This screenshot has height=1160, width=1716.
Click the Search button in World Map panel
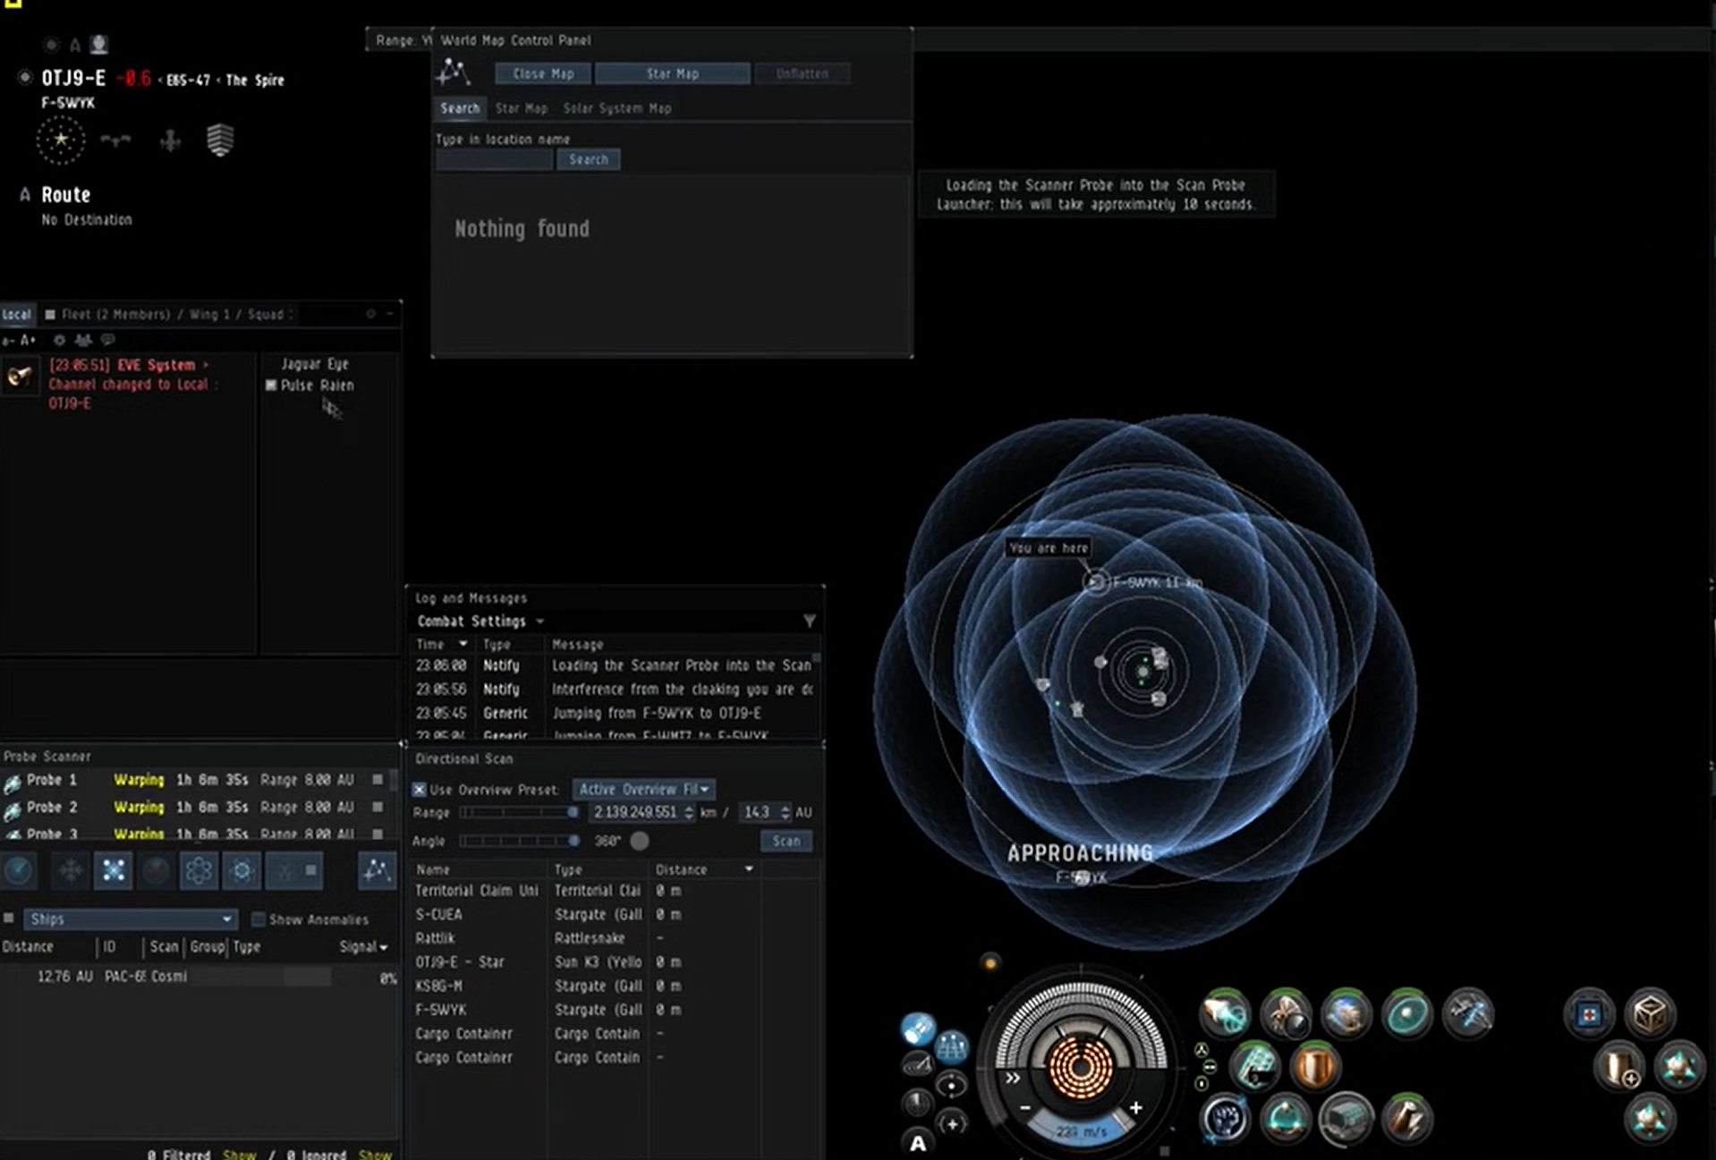(x=588, y=159)
